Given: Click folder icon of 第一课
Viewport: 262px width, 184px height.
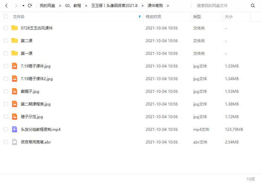Looking at the screenshot, I should click(15, 53).
